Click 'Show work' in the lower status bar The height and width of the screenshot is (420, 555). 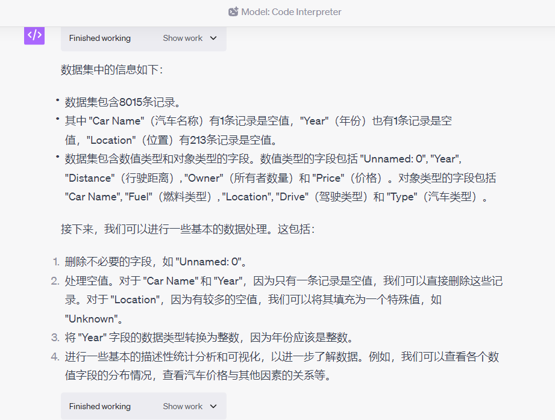tap(182, 406)
